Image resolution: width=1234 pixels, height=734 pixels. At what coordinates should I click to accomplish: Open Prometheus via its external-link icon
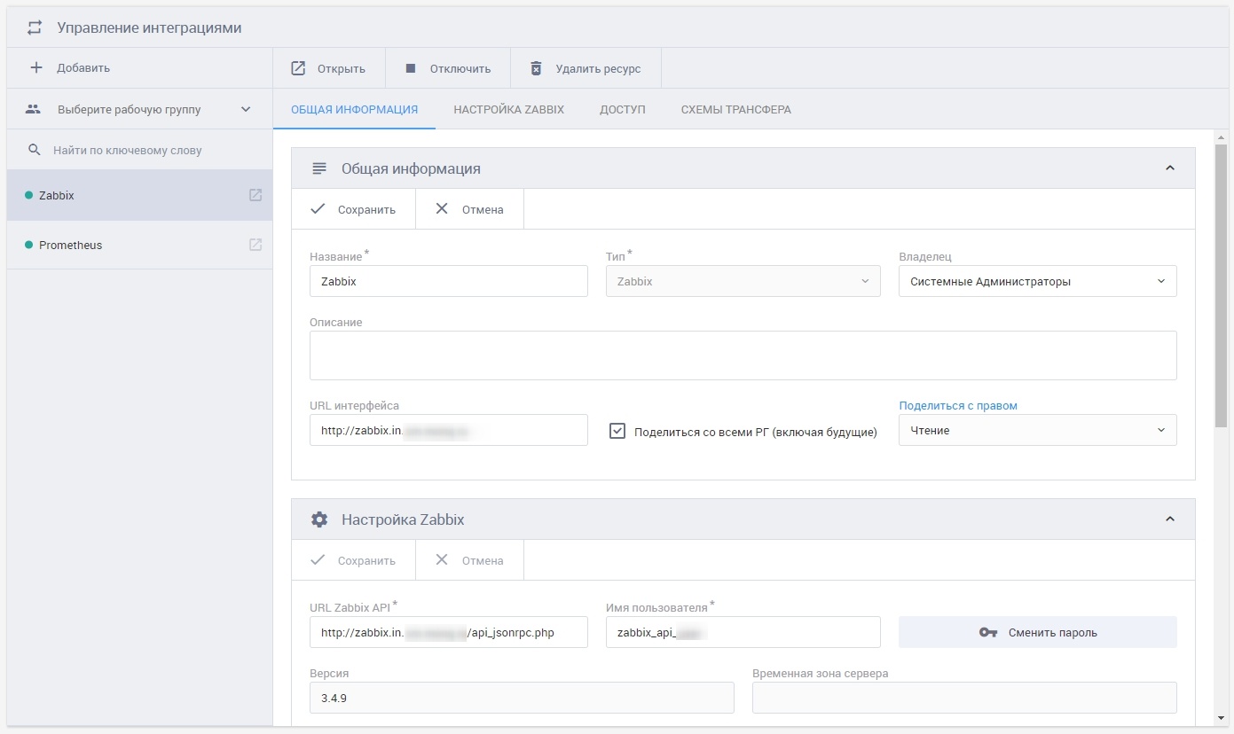pyautogui.click(x=255, y=245)
